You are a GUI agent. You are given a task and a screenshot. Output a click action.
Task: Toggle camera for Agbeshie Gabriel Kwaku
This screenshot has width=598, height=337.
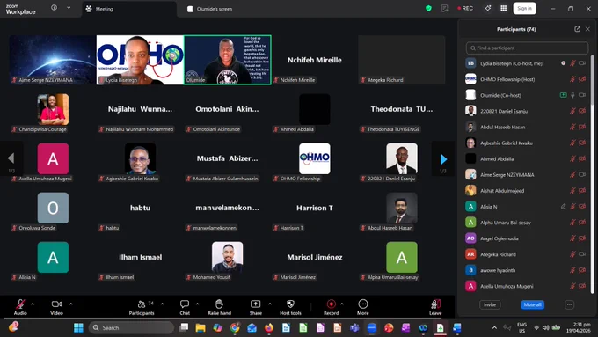(x=582, y=143)
